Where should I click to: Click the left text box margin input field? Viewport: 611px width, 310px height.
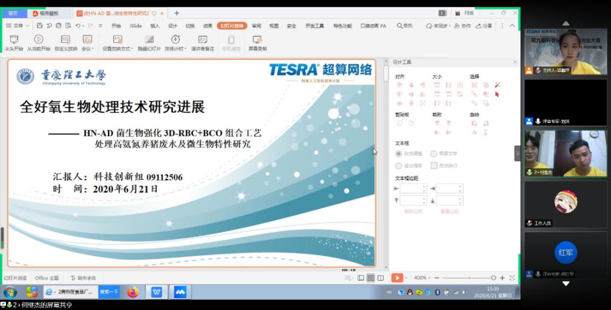click(x=413, y=189)
